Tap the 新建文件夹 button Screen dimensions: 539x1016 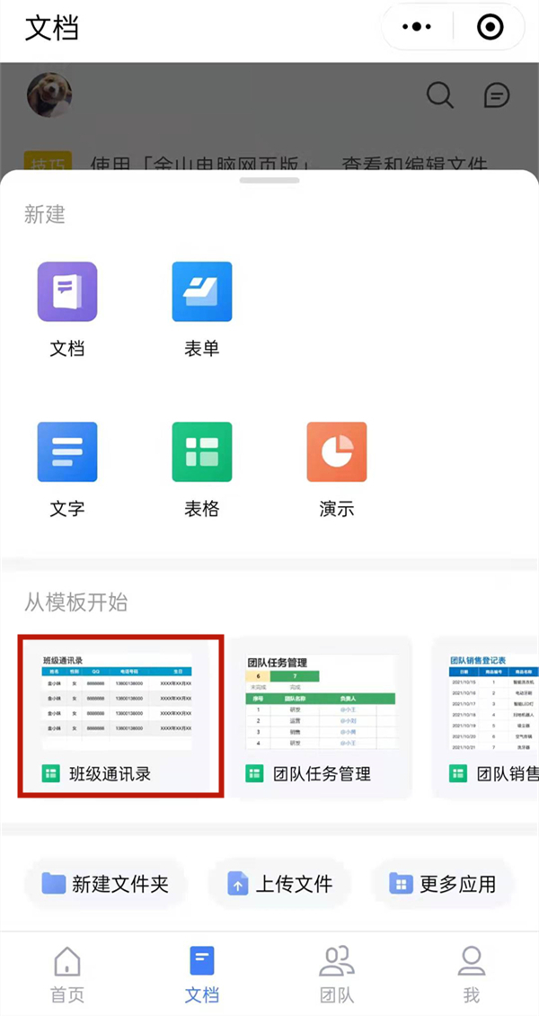coord(105,884)
